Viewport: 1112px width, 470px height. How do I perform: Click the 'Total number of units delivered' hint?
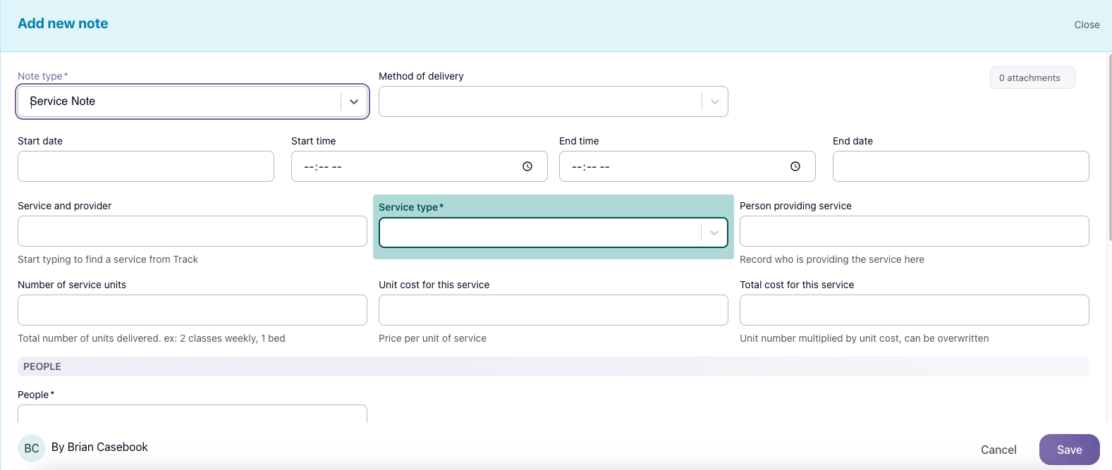[152, 338]
